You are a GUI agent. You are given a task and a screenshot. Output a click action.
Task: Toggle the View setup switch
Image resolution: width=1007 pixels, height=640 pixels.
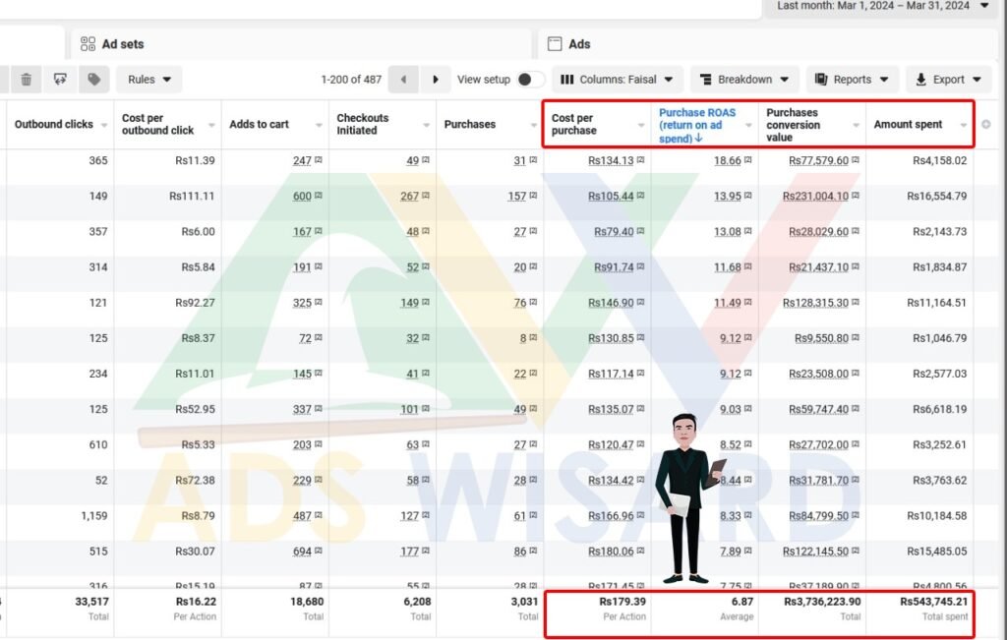[x=530, y=79]
